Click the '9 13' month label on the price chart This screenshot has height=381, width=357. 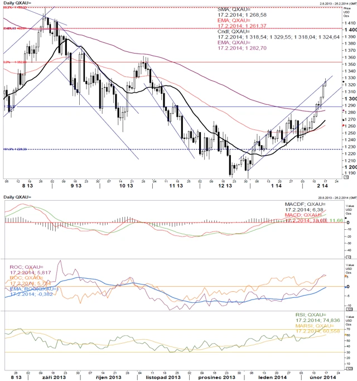click(x=76, y=186)
